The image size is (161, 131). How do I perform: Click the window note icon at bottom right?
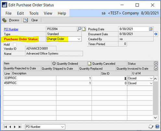(151, 126)
